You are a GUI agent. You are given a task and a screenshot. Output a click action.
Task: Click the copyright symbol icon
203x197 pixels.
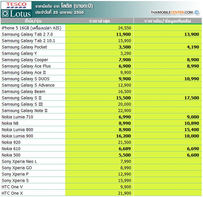pyautogui.click(x=197, y=12)
